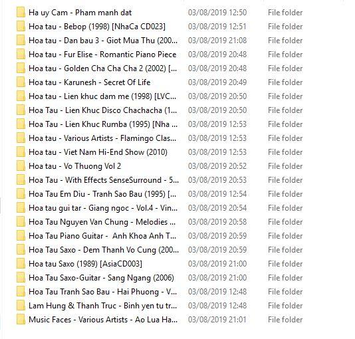Select Hoa Tau Saxo-Guitar - Sang Ngang (2006)
Viewport: 355px width, 339px height.
point(101,278)
